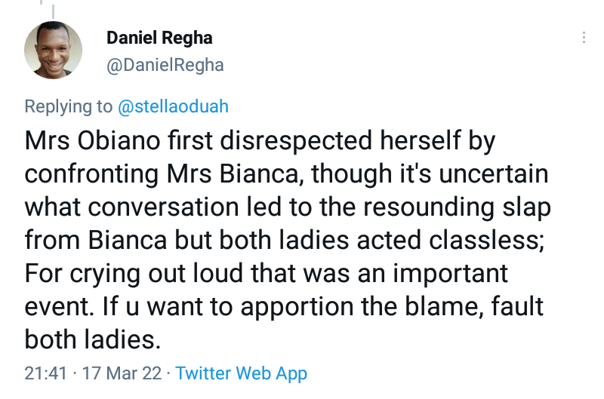The width and height of the screenshot is (604, 399).
Task: Click the thread connector line above the avatar
Action: [x=53, y=8]
